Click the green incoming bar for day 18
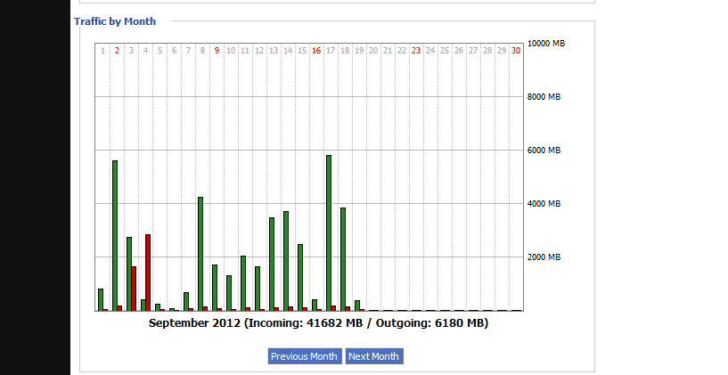The height and width of the screenshot is (375, 728). tap(343, 259)
